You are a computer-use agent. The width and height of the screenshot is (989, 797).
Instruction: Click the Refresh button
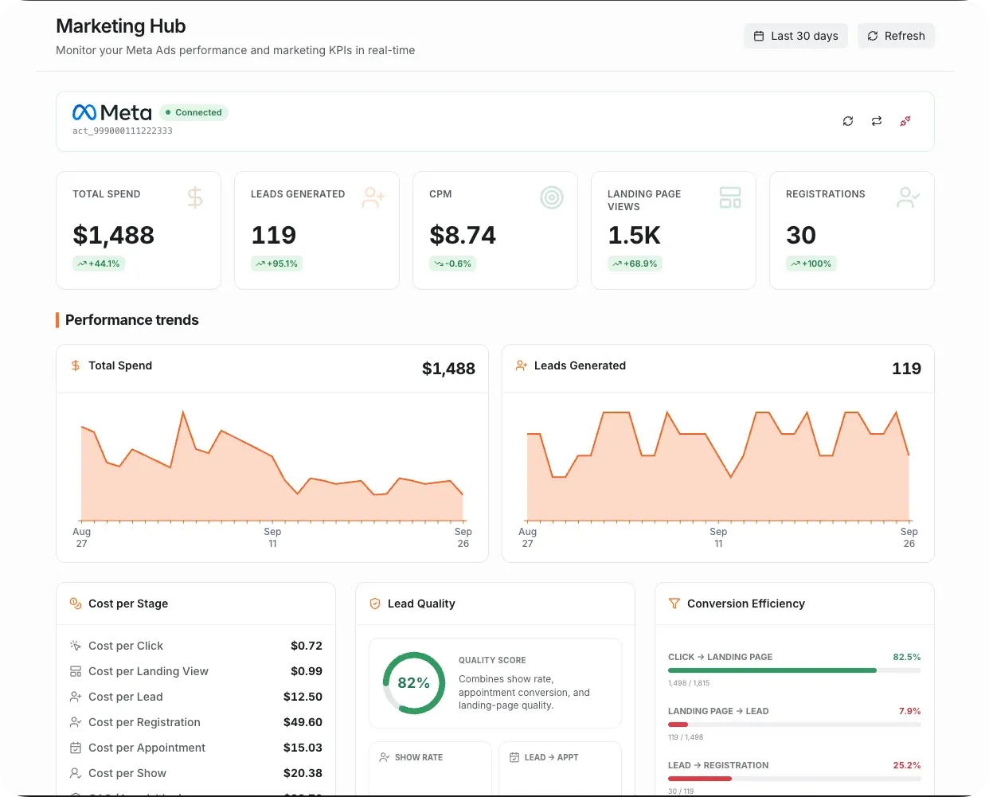(896, 36)
